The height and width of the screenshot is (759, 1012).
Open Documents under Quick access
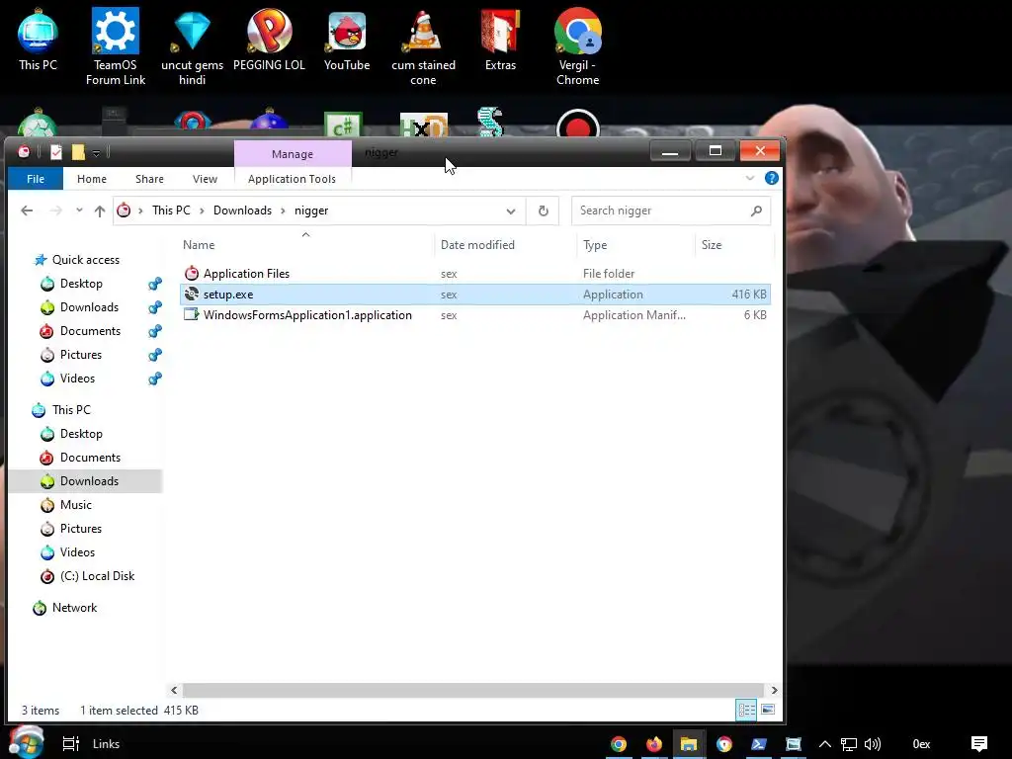tap(90, 331)
